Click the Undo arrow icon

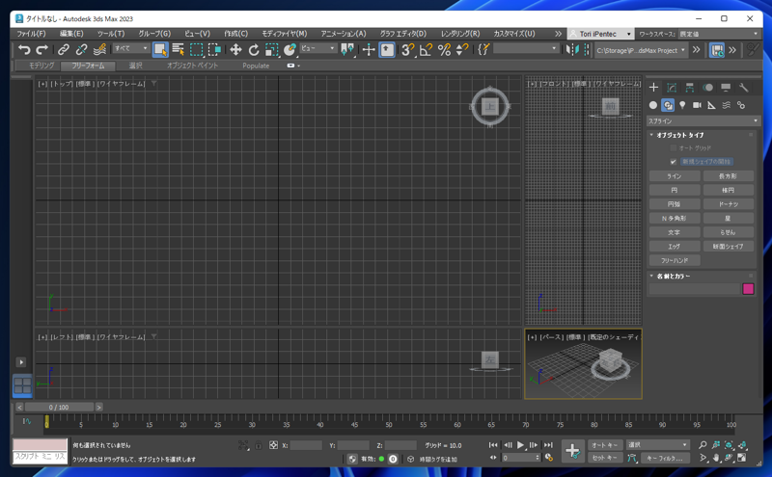coord(24,50)
